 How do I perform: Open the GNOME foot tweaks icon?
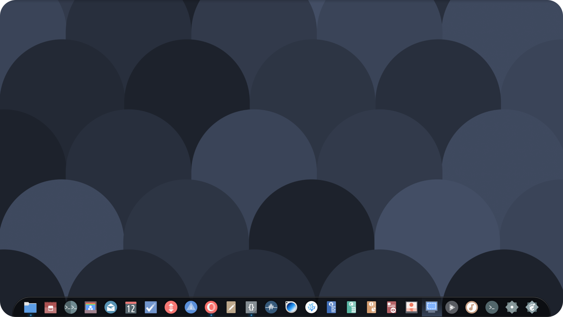coord(532,307)
